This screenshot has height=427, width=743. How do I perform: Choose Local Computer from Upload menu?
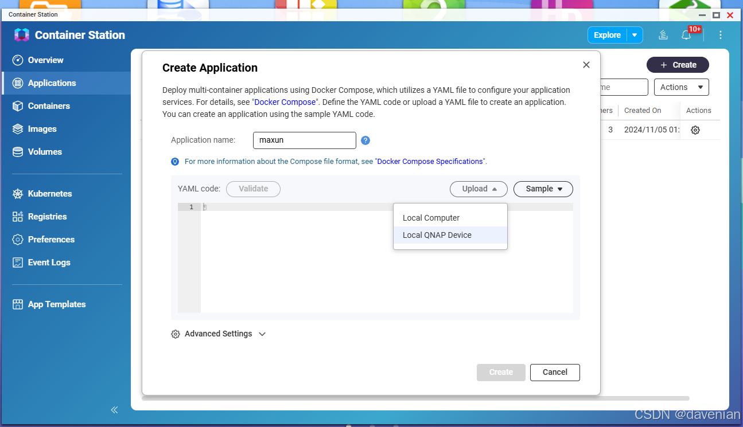tap(450, 218)
